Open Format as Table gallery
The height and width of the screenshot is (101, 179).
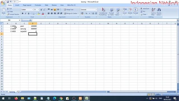tap(111, 12)
